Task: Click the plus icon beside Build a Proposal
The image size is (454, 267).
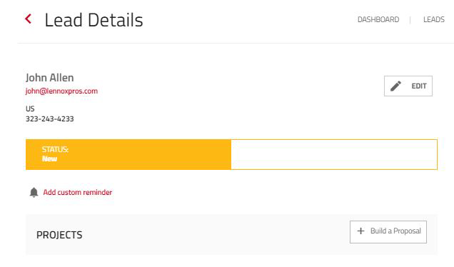Action: point(360,231)
